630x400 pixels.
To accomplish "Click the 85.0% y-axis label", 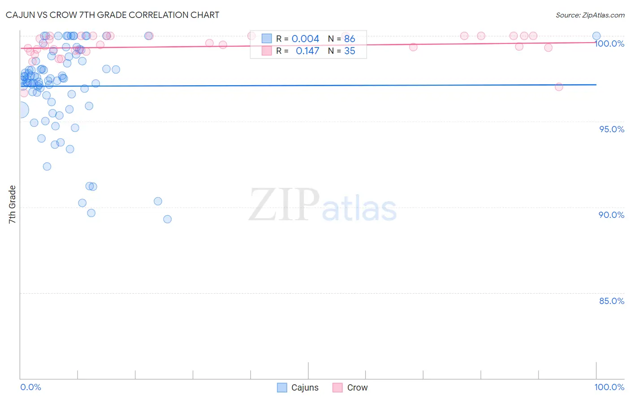I will pyautogui.click(x=612, y=301).
